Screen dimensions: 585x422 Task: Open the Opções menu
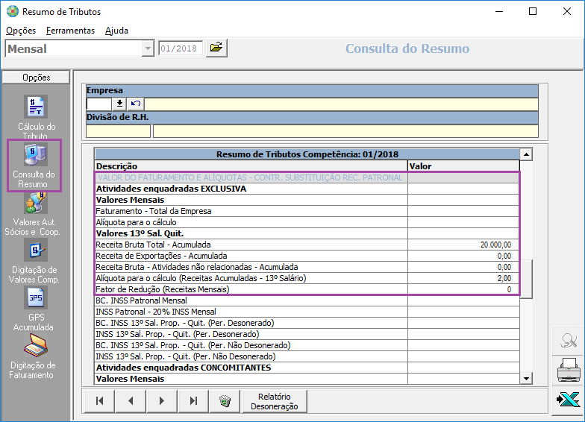click(x=21, y=31)
